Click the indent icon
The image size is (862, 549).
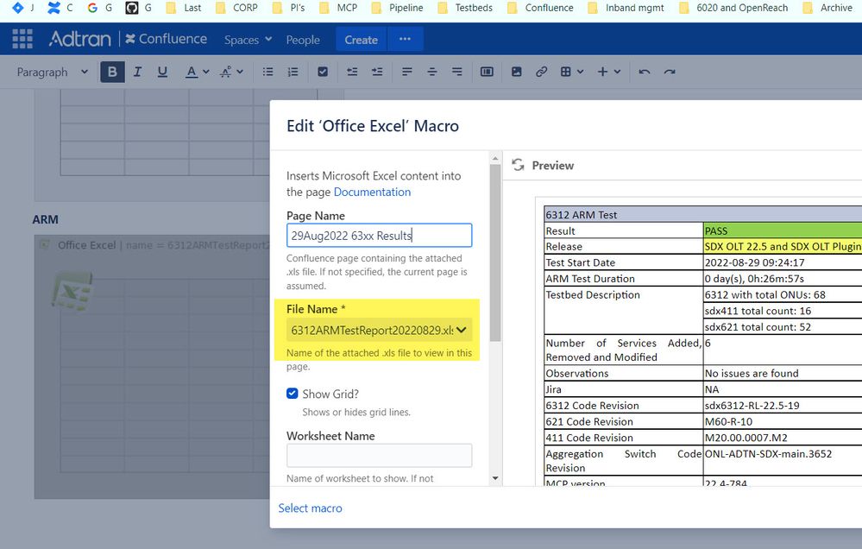pyautogui.click(x=377, y=72)
